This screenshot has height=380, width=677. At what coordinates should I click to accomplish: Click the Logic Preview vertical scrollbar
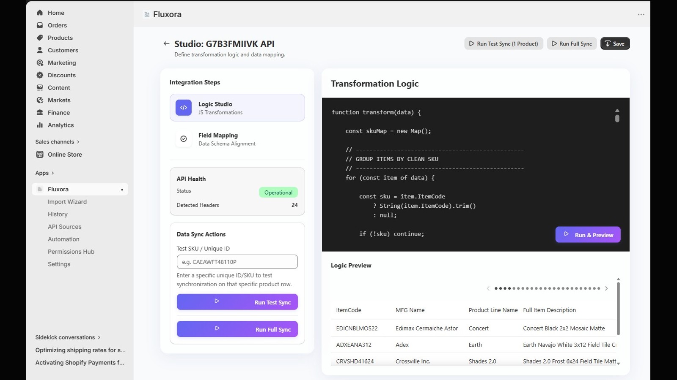[x=618, y=308]
